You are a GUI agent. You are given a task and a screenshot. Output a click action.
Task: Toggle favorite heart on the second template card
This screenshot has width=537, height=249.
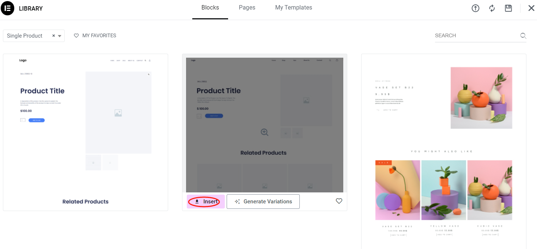click(339, 201)
